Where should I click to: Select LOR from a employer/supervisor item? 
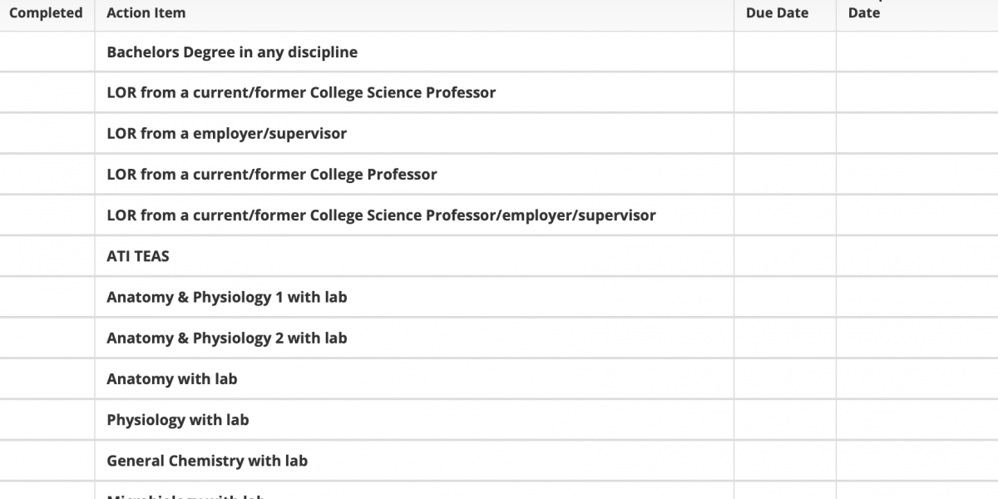pos(227,133)
